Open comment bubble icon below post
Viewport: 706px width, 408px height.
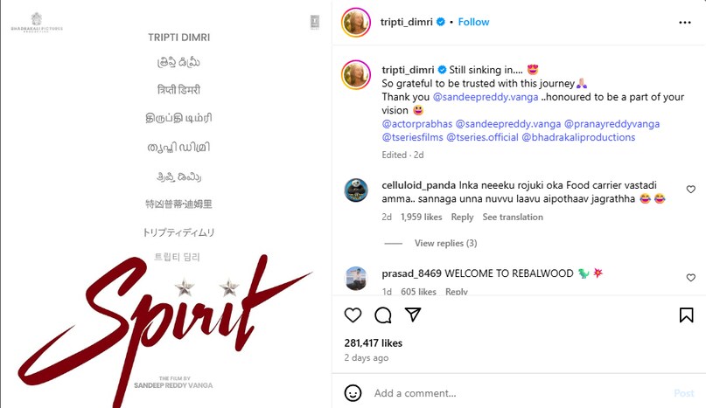(x=382, y=315)
